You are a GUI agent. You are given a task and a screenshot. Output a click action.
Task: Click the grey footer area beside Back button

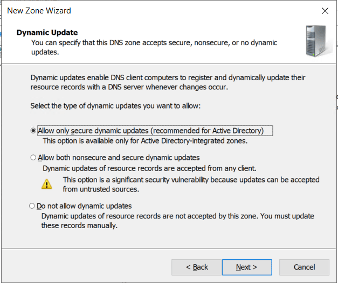(x=86, y=267)
